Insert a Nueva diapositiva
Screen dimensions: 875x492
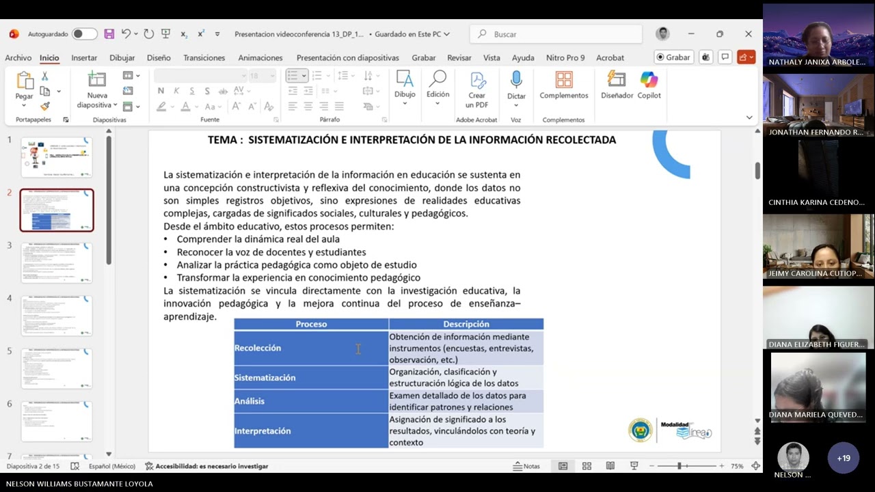(97, 90)
